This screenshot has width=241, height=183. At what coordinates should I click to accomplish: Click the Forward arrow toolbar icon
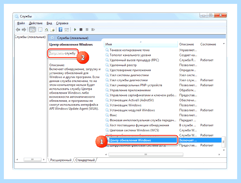tap(24, 30)
